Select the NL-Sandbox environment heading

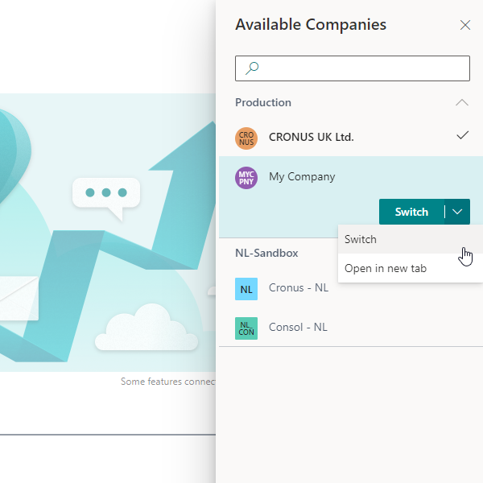point(266,254)
